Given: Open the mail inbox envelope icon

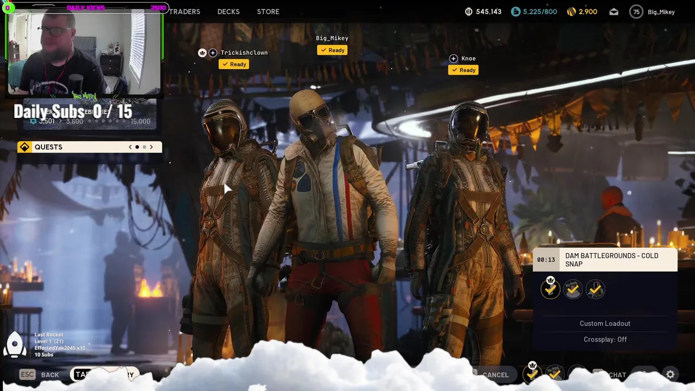Looking at the screenshot, I should (614, 11).
